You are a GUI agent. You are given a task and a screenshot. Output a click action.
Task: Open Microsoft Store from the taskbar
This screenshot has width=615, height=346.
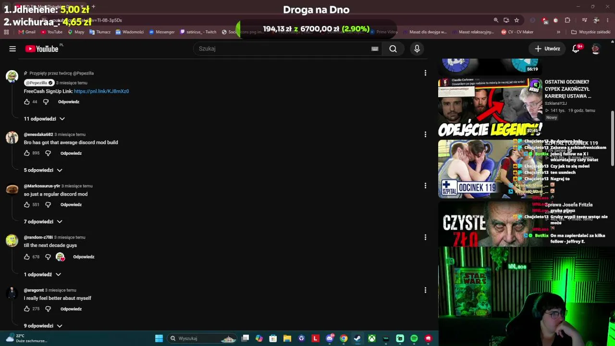coord(273,338)
